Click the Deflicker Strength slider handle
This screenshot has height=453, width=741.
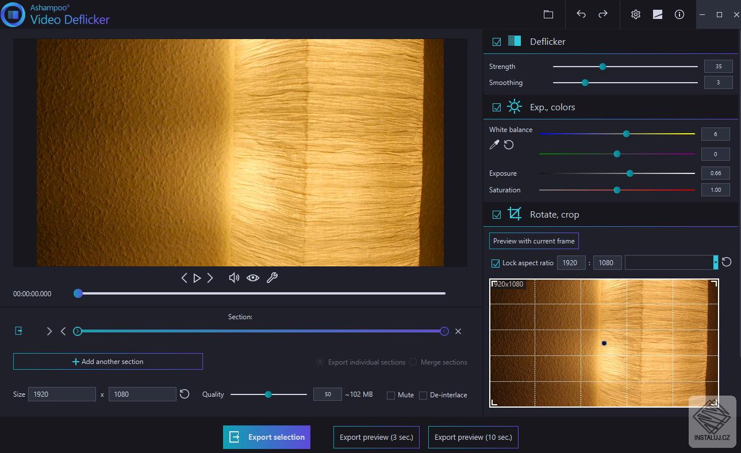pyautogui.click(x=602, y=67)
